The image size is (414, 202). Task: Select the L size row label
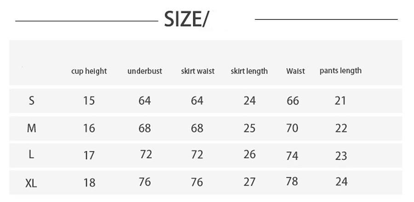tap(31, 155)
